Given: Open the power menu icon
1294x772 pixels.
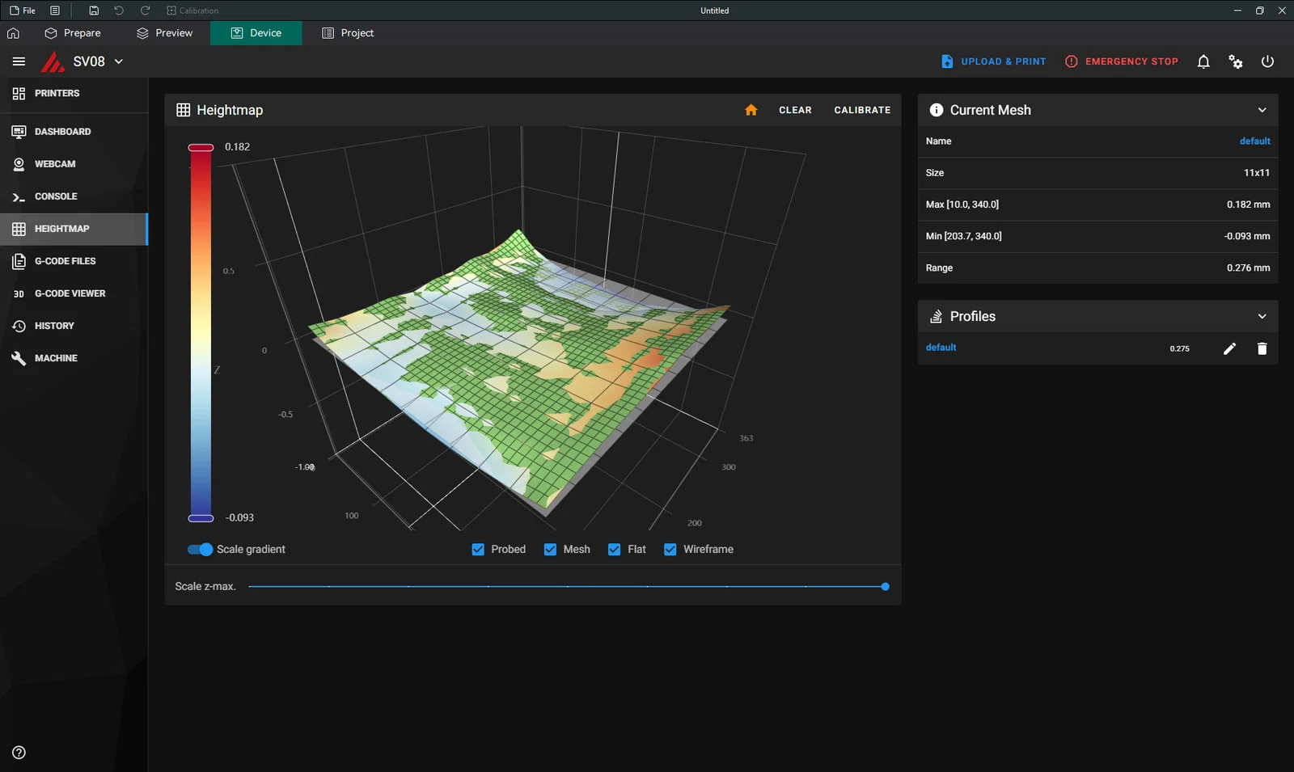Looking at the screenshot, I should pyautogui.click(x=1267, y=61).
